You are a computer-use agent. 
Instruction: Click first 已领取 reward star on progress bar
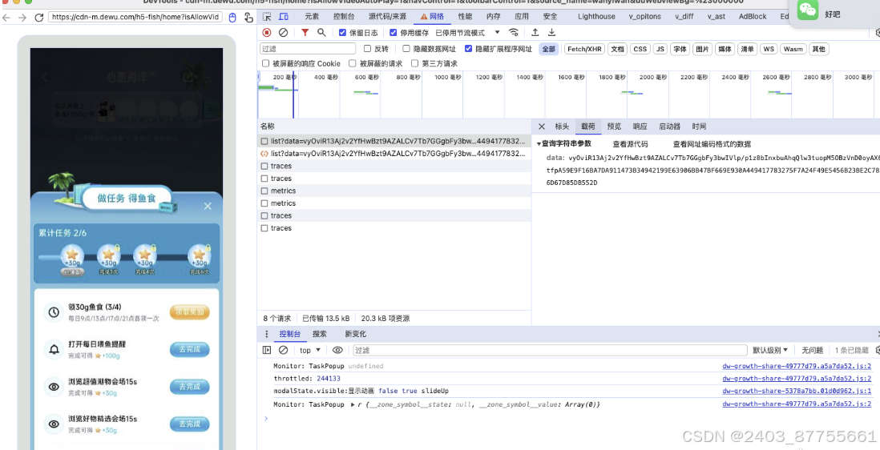[x=72, y=259]
